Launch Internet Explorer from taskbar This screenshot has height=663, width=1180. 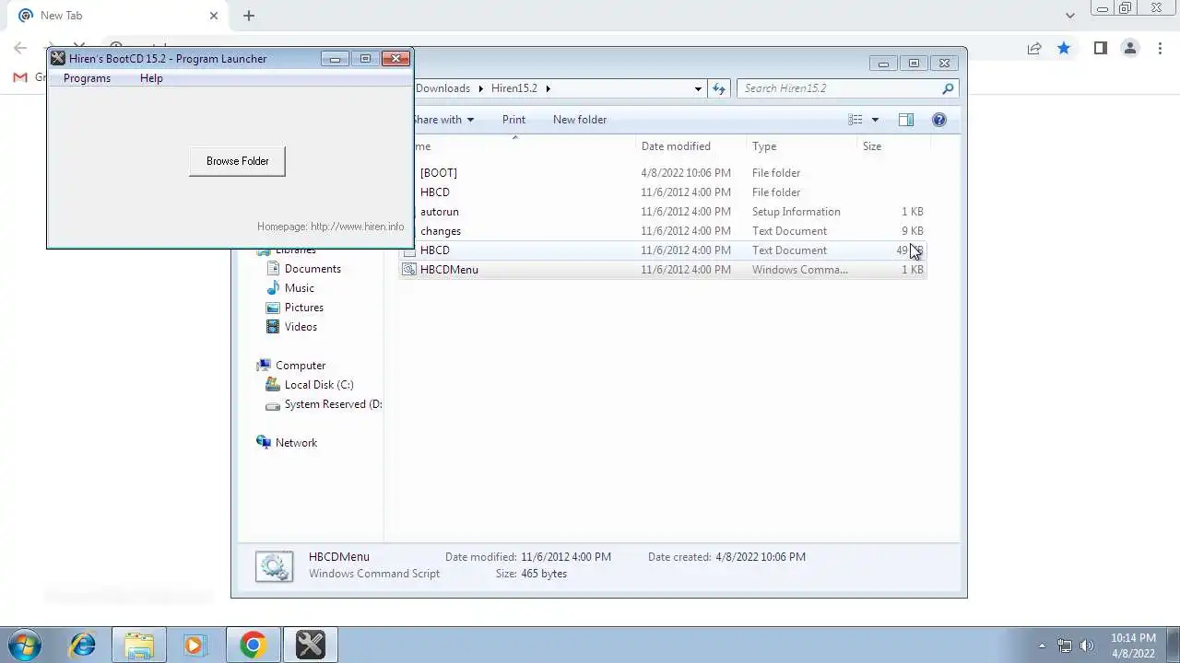pyautogui.click(x=82, y=645)
